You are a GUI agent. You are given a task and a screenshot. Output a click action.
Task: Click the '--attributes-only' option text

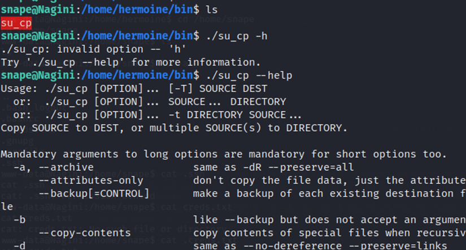coord(90,180)
